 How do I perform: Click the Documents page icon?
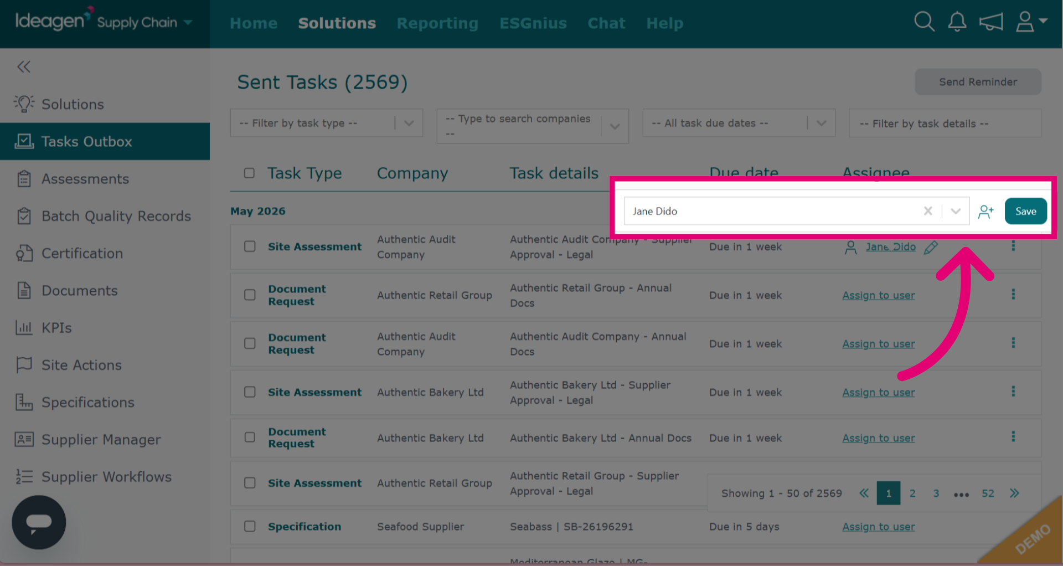[x=24, y=290]
